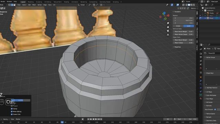This screenshot has width=220, height=124.
Task: Click the play animation button
Action: tap(96, 119)
